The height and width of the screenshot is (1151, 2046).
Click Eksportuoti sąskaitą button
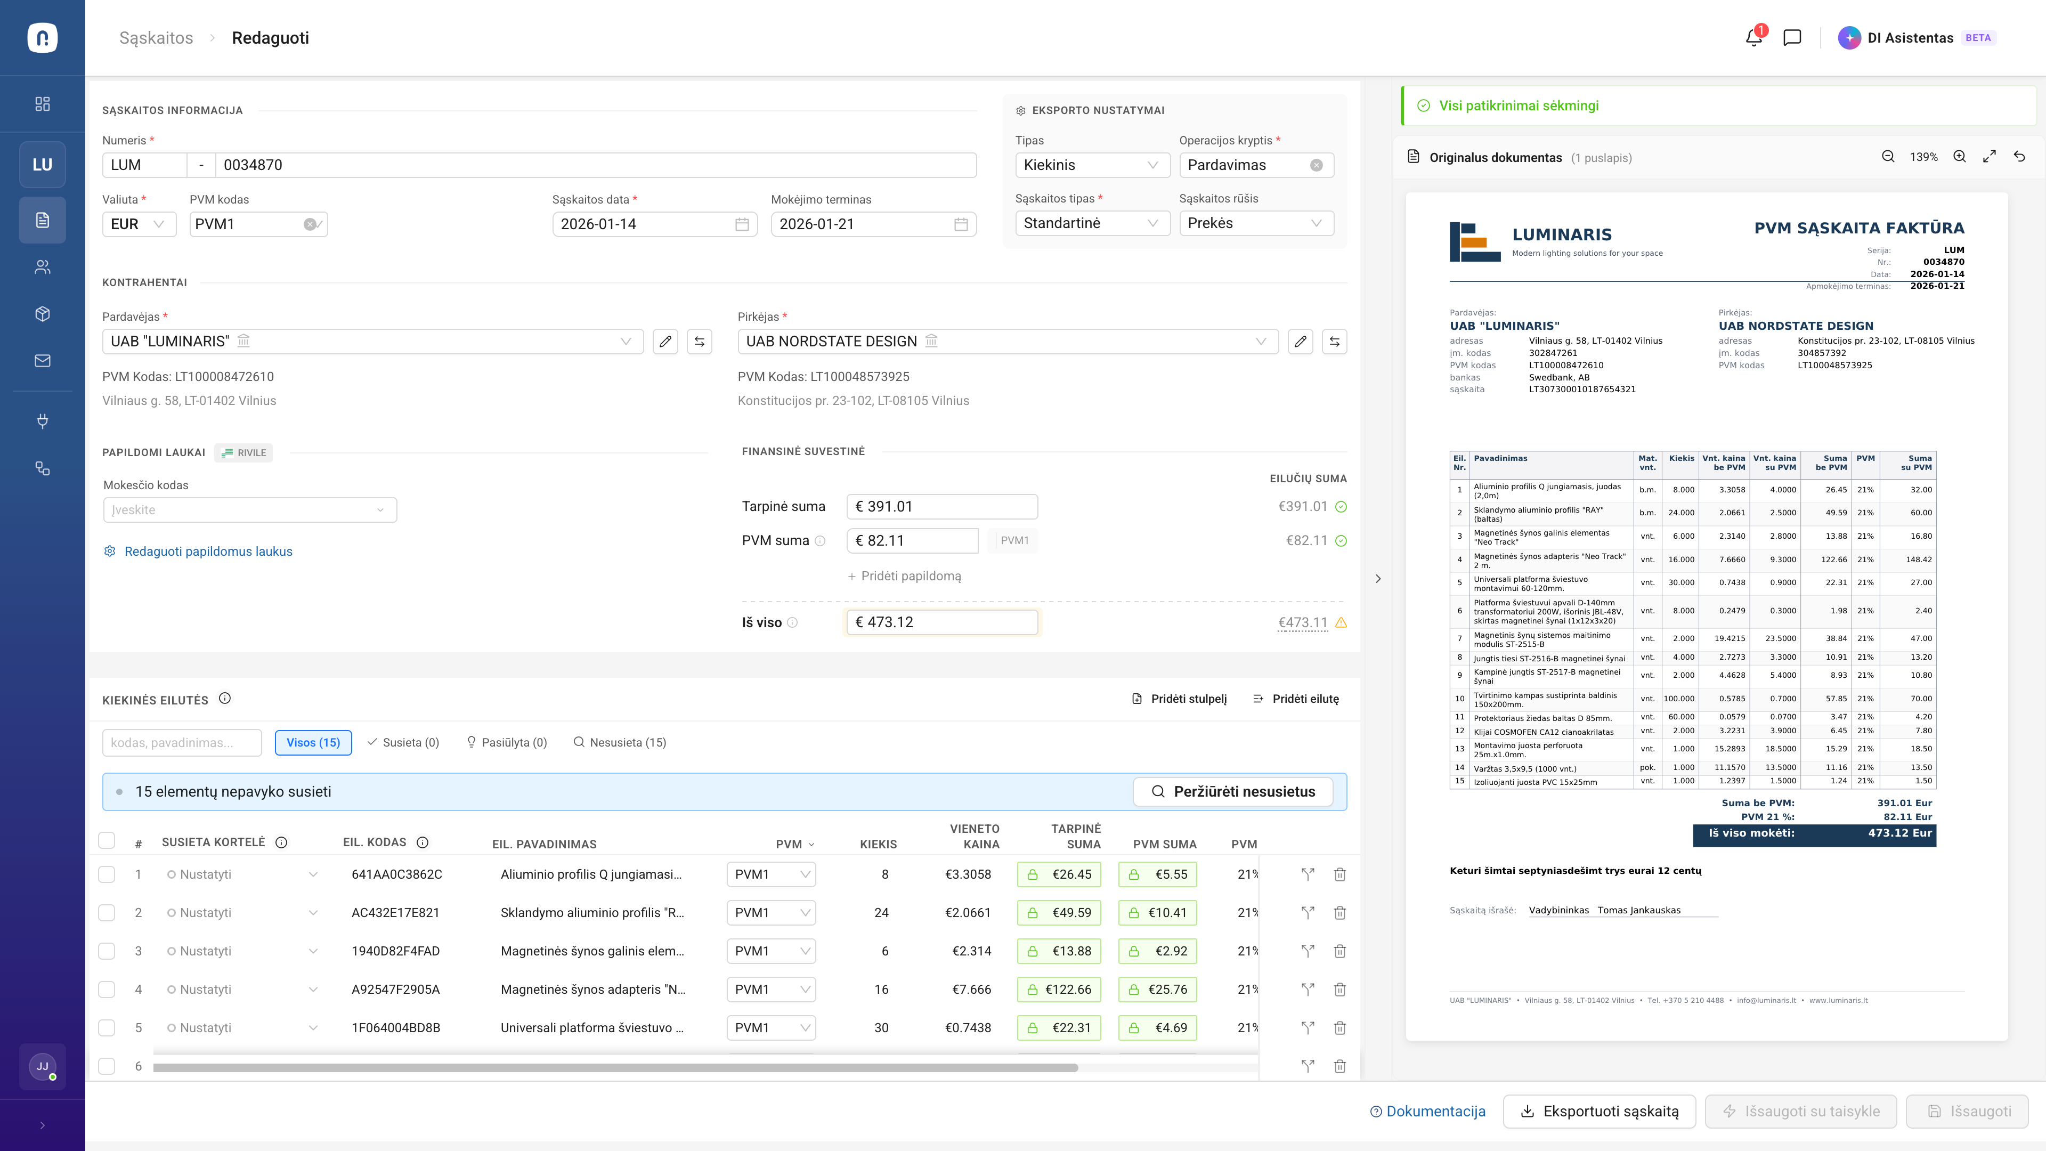(1599, 1111)
